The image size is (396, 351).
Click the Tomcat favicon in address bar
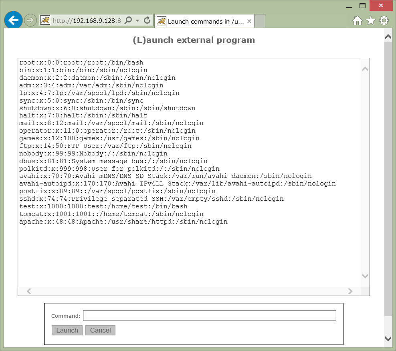(45, 20)
